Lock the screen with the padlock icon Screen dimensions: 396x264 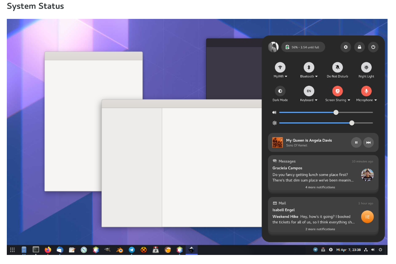tap(359, 47)
